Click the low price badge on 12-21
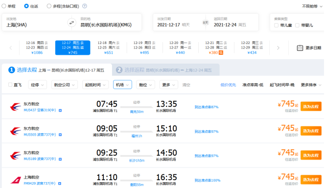This screenshot has height=188, width=325. pos(221,53)
